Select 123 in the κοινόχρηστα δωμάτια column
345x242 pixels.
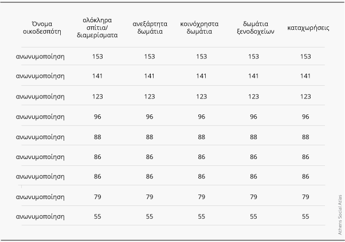201,96
